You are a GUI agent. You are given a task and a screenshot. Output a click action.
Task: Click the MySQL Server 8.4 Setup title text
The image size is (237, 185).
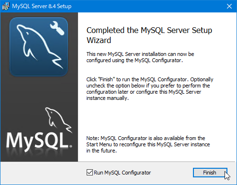click(x=42, y=6)
